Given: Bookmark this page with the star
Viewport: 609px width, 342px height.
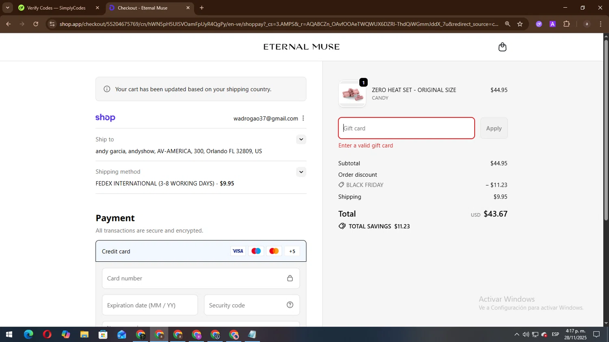Looking at the screenshot, I should coord(520,24).
